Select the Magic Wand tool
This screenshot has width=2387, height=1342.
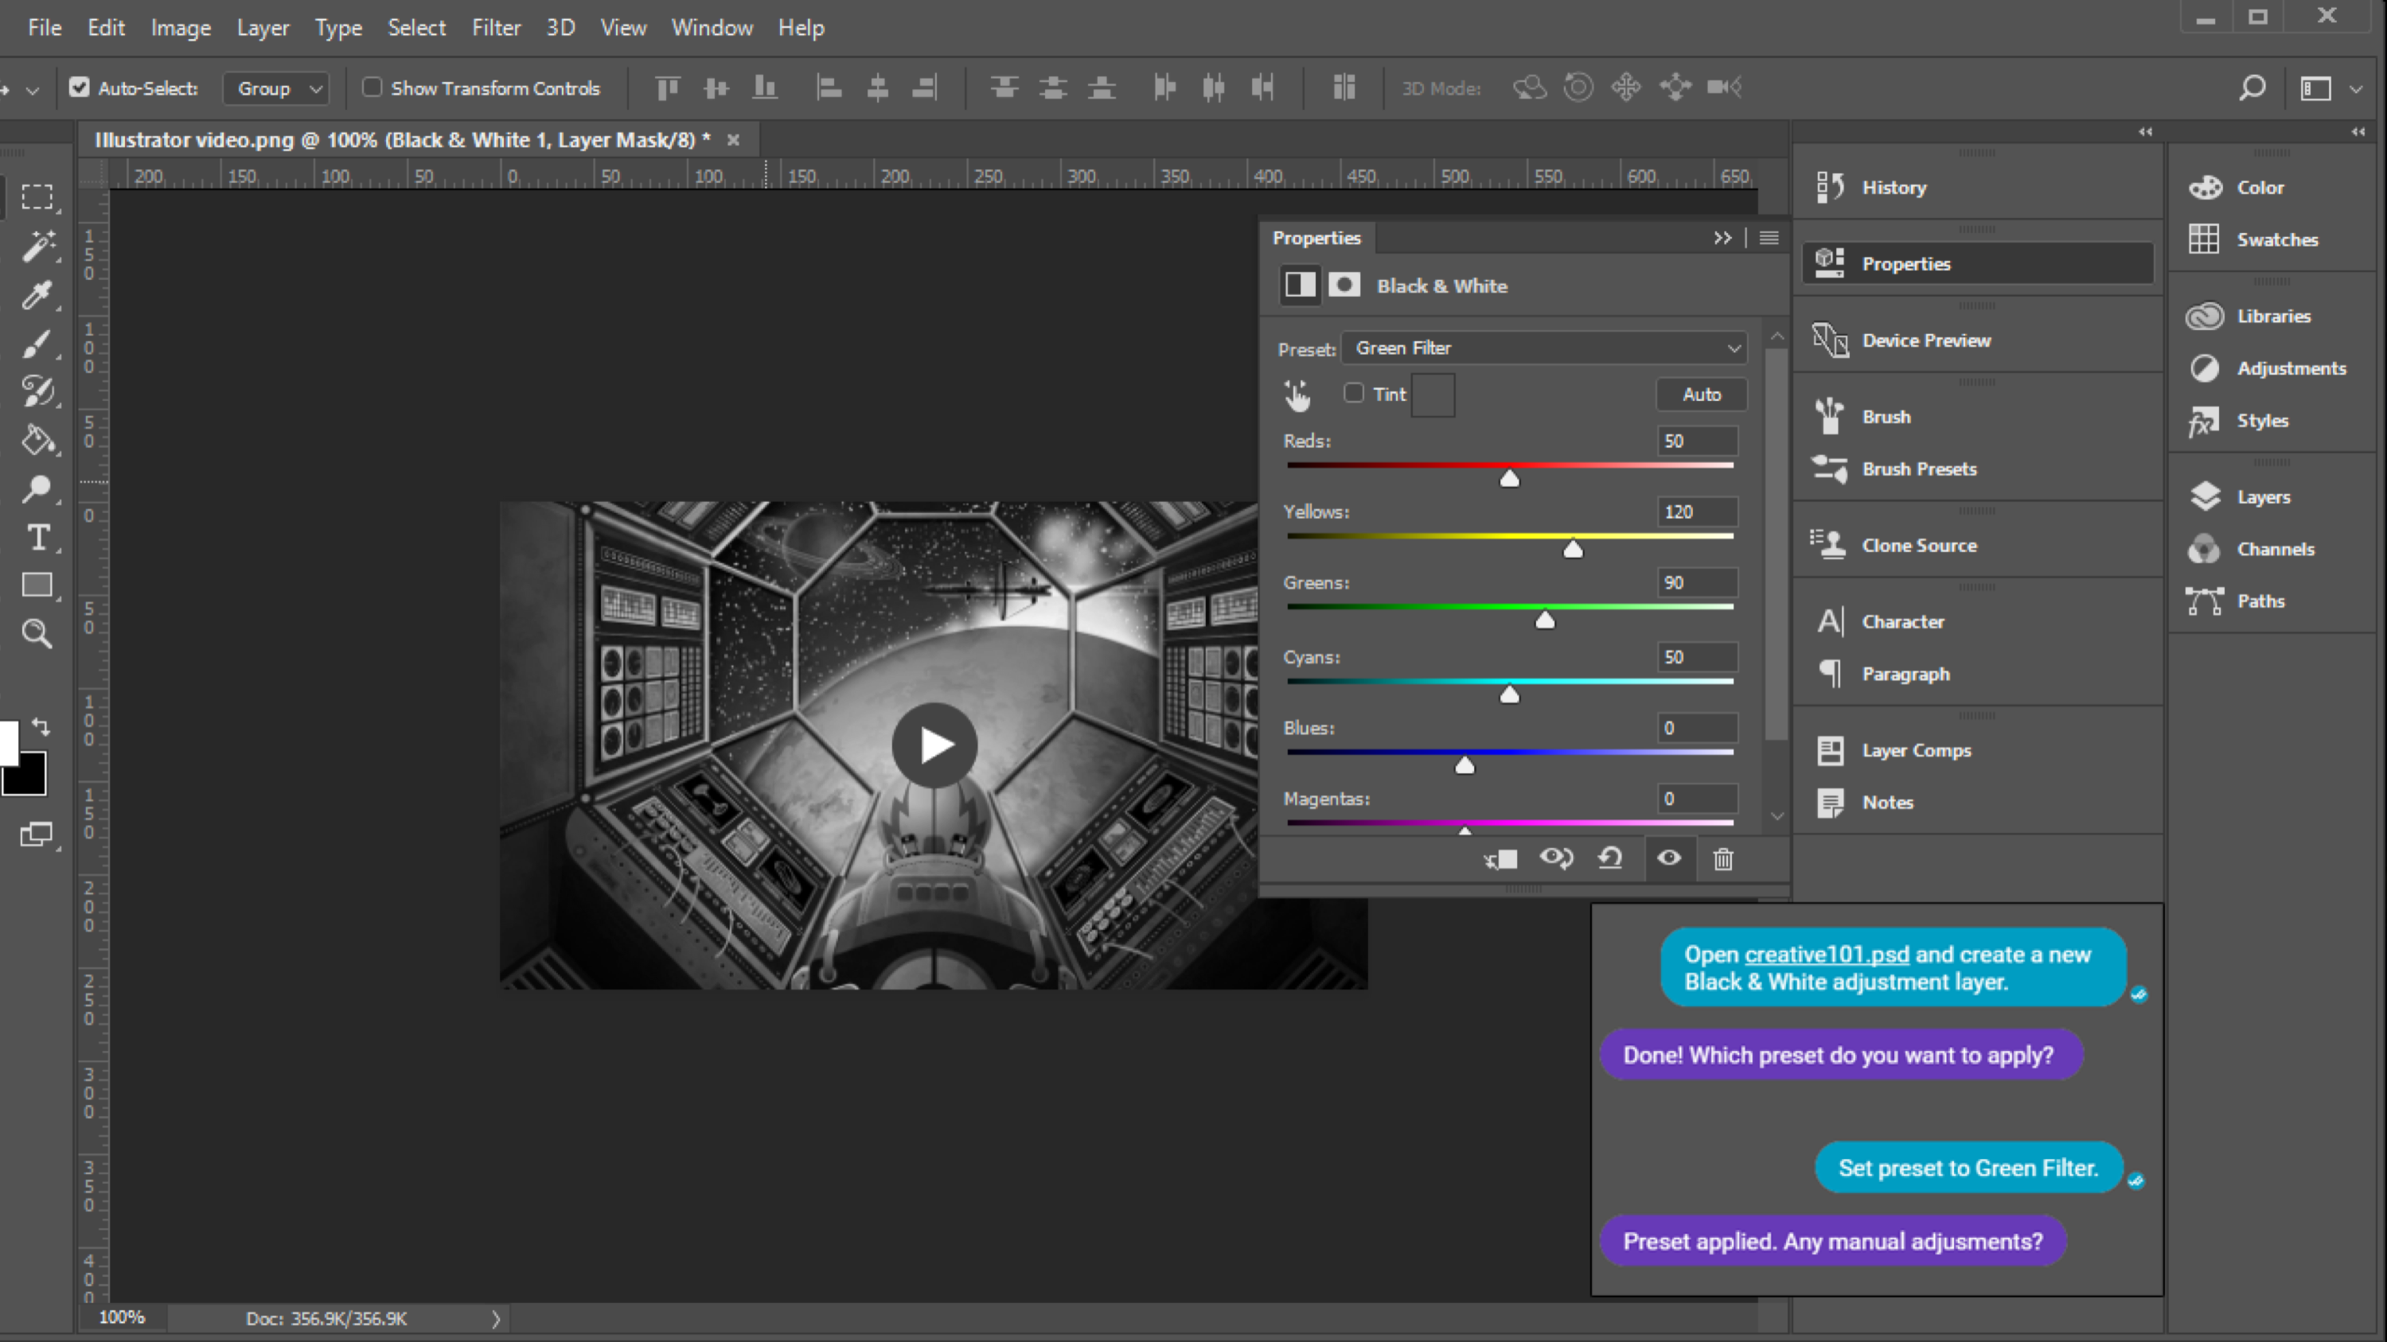click(39, 246)
